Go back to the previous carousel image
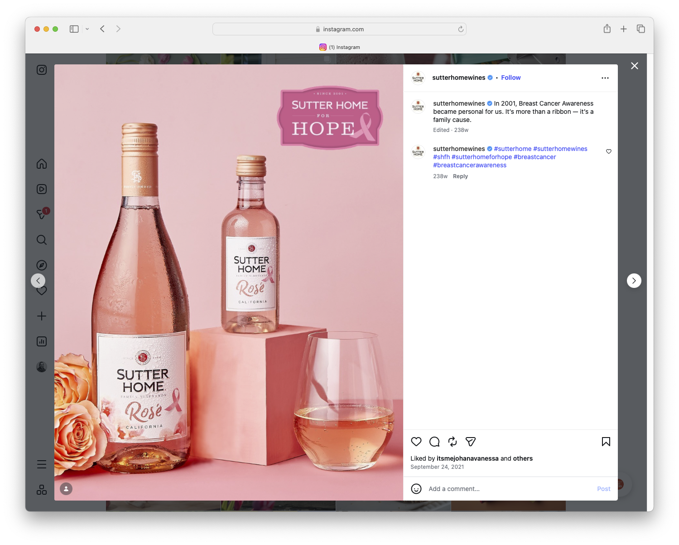679x545 pixels. point(39,280)
